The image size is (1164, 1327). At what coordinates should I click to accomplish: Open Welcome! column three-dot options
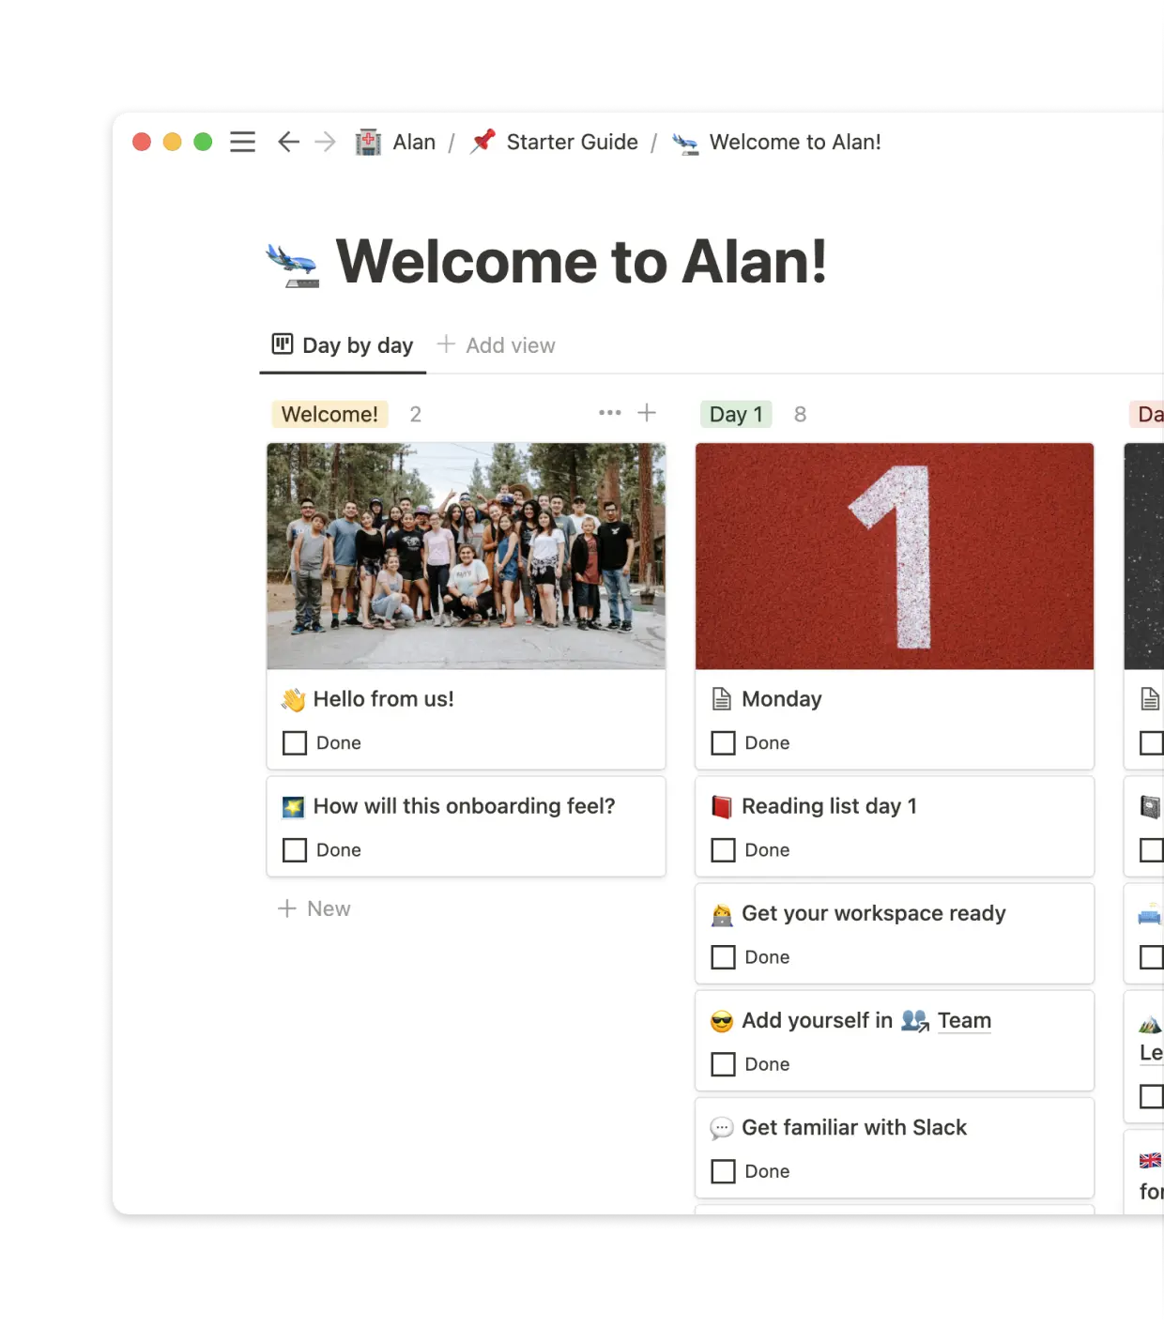click(609, 413)
